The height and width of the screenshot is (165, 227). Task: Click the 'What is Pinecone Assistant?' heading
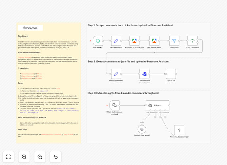coord(29,53)
